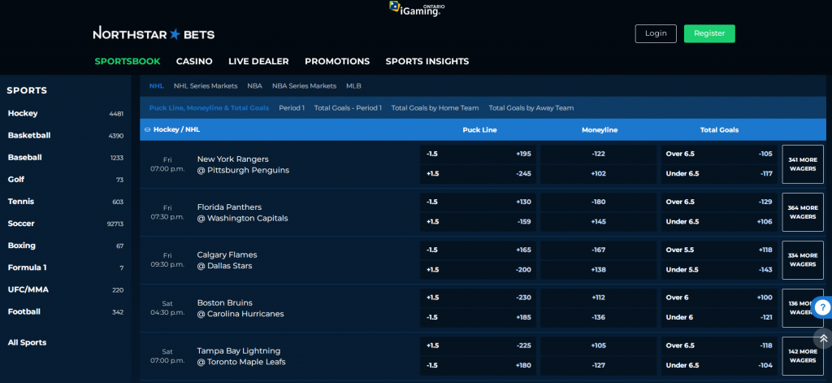Switch to the Casino tab
Image resolution: width=832 pixels, height=383 pixels.
tap(194, 62)
